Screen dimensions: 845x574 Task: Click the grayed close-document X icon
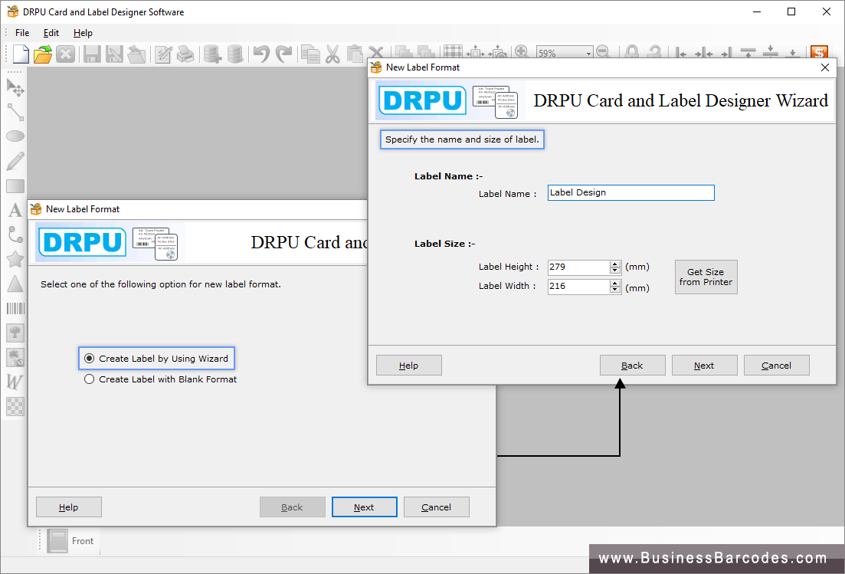click(x=65, y=54)
